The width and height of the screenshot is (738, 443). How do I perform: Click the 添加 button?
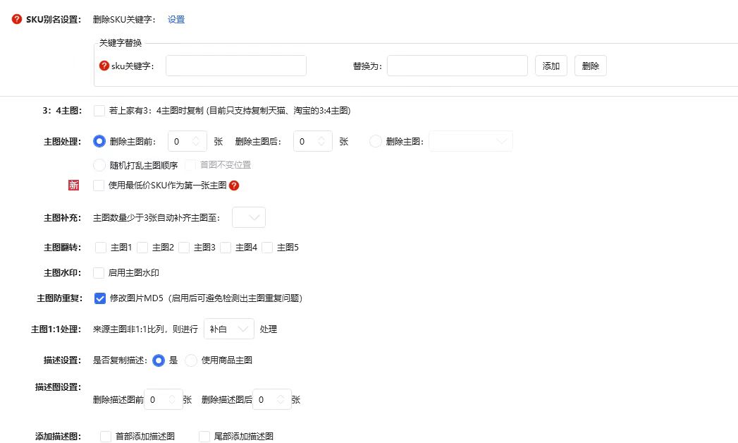551,66
